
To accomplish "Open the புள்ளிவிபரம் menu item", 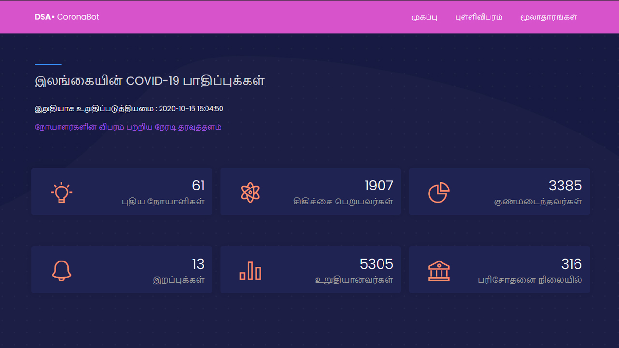I will (x=479, y=17).
